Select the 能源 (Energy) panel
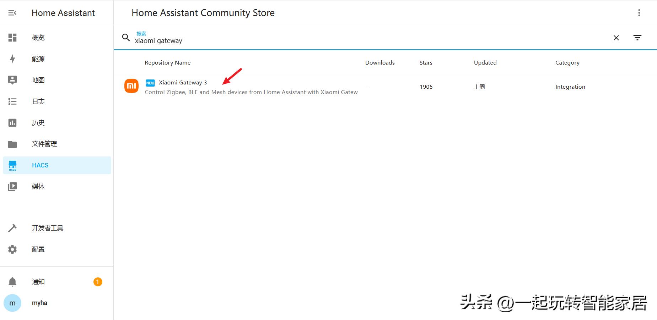The image size is (657, 320). click(38, 59)
